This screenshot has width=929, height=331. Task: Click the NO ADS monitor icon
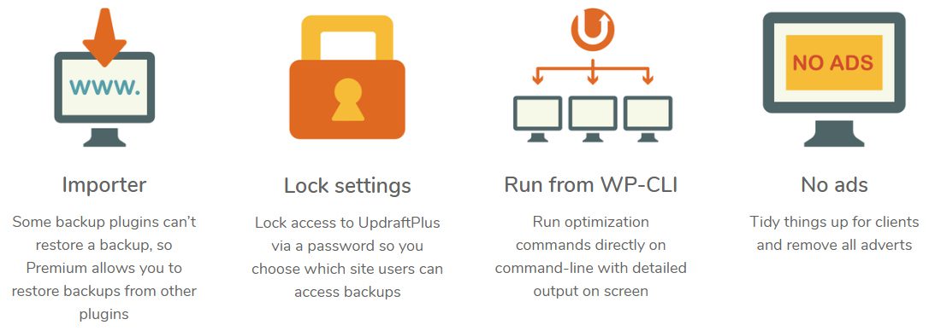click(833, 79)
